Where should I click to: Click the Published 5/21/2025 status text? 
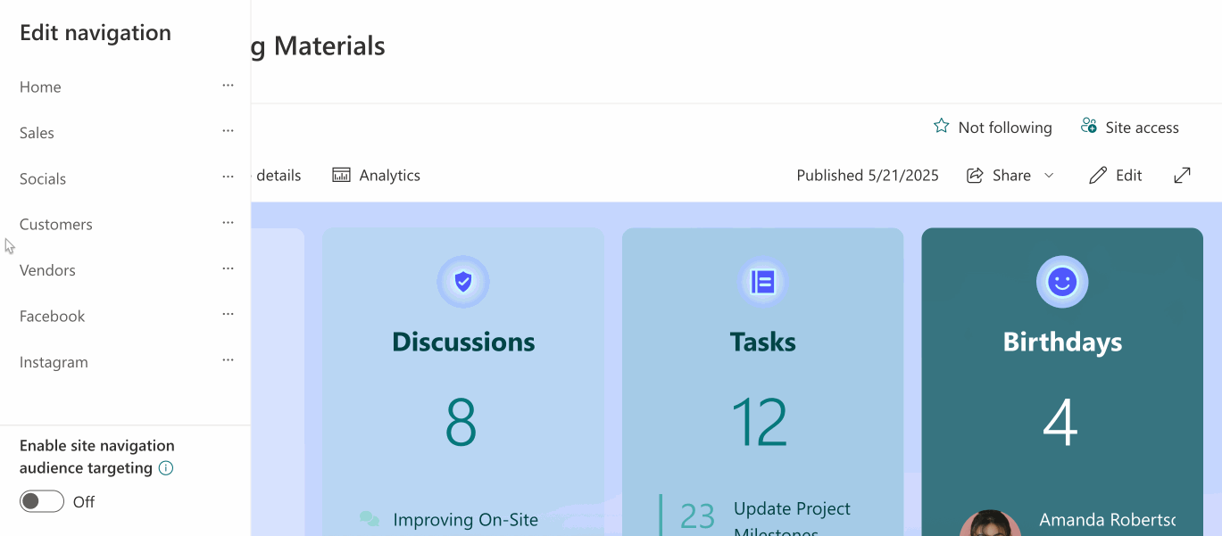[868, 176]
